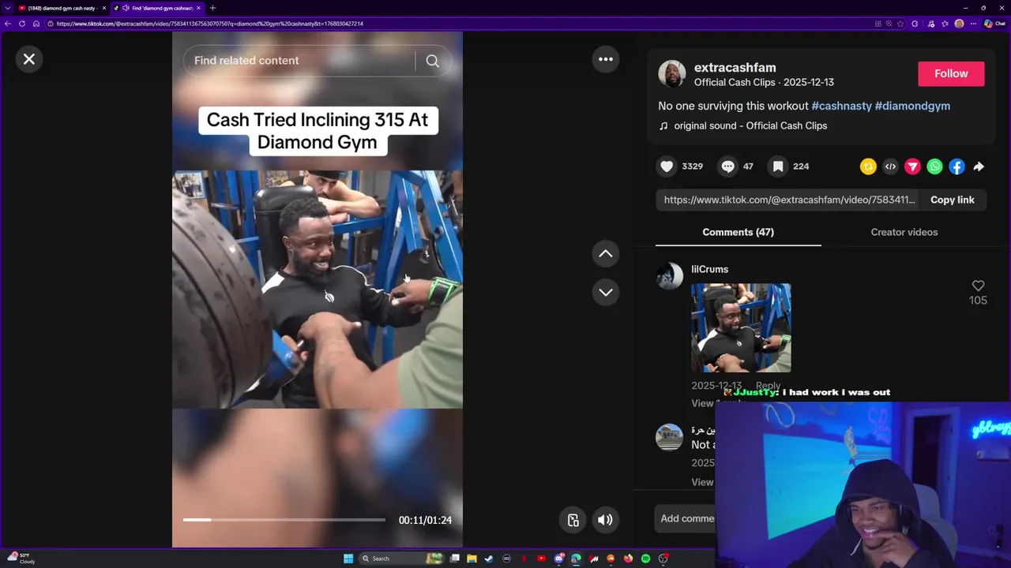Toggle auto-scroll icon next to volume
This screenshot has width=1011, height=568.
tap(573, 520)
